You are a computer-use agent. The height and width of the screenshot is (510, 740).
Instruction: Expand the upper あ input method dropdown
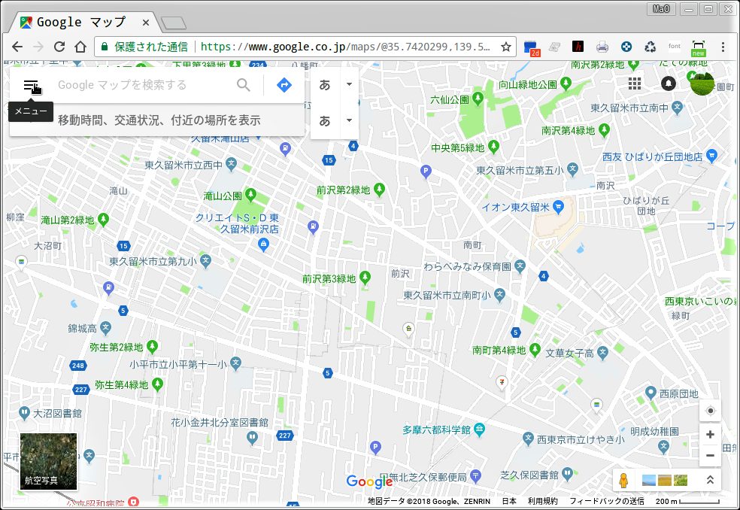(x=349, y=84)
